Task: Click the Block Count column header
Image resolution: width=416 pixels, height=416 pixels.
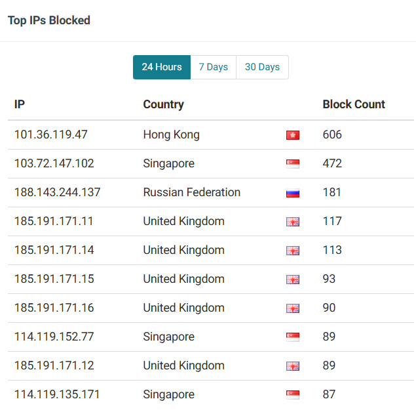Action: [354, 104]
